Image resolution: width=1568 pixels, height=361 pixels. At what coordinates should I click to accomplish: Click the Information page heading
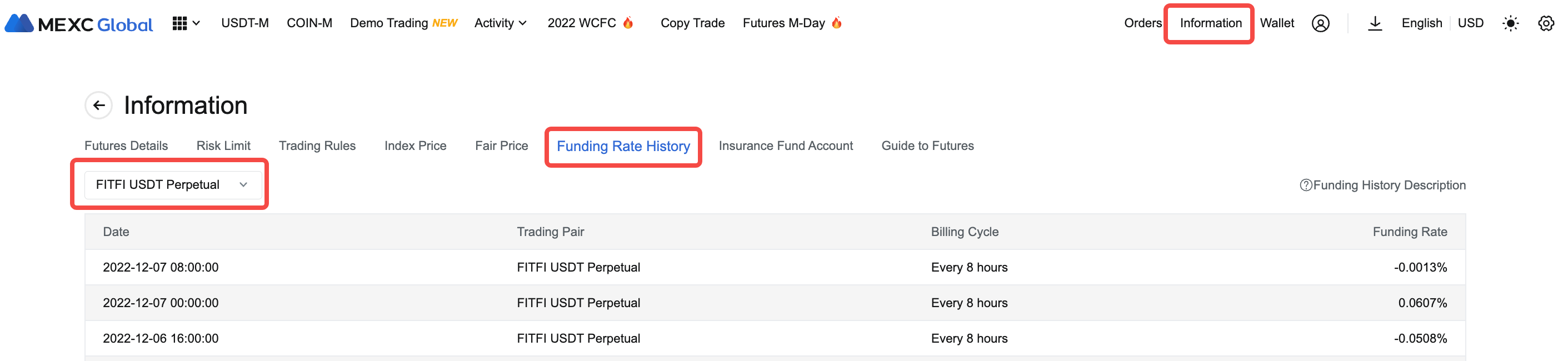pos(186,106)
